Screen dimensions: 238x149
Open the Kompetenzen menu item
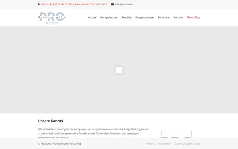click(x=109, y=17)
